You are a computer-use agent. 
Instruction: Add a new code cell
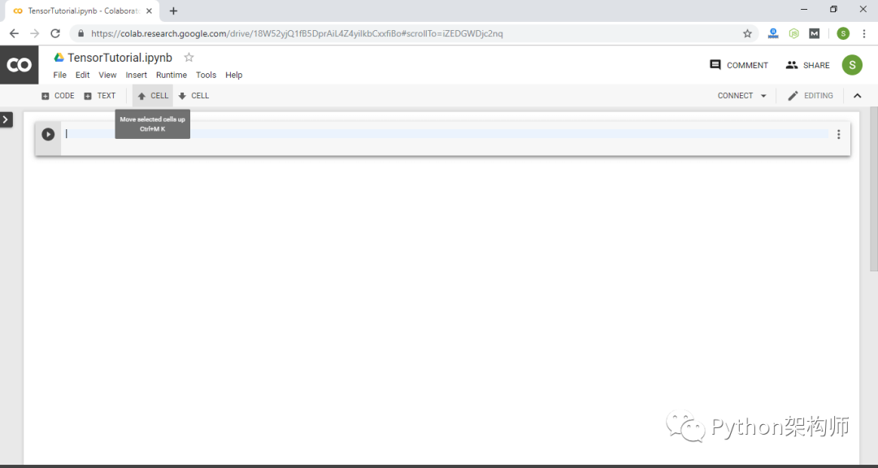[x=58, y=96]
